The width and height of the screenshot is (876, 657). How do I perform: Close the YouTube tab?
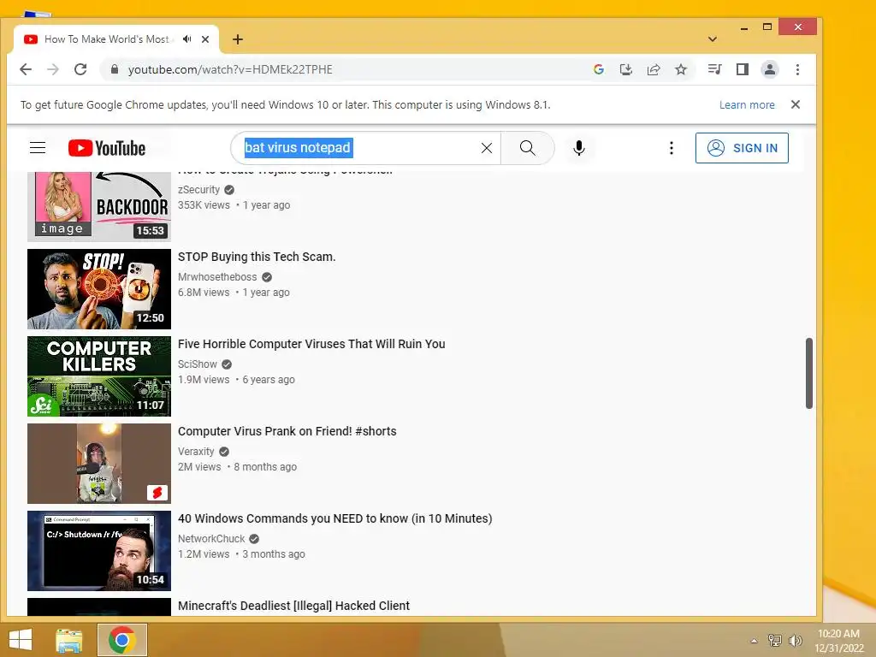(205, 39)
